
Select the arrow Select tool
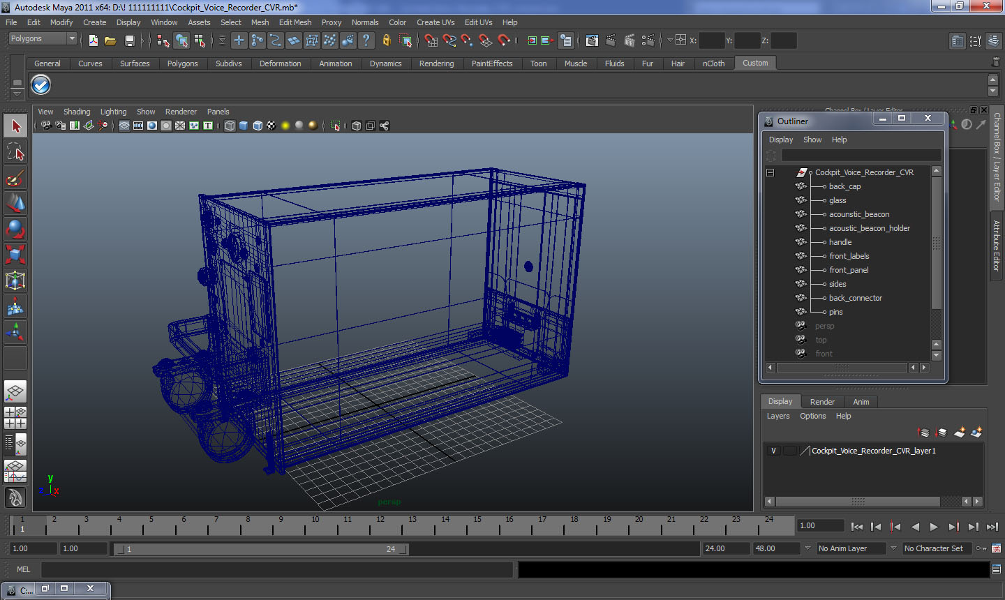point(15,126)
